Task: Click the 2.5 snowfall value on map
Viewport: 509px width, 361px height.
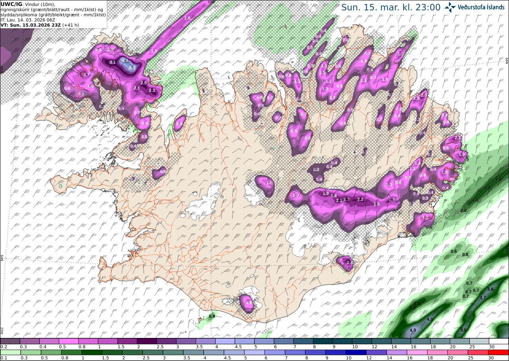Action: point(144,83)
